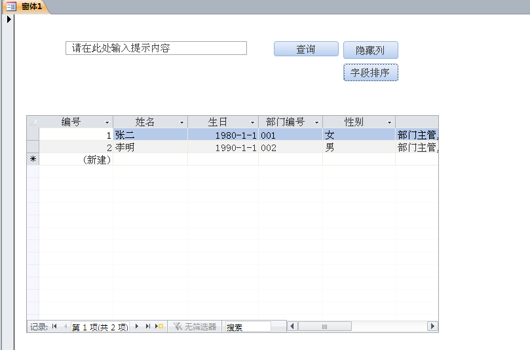
Task: Go to previous record button
Action: click(66, 326)
